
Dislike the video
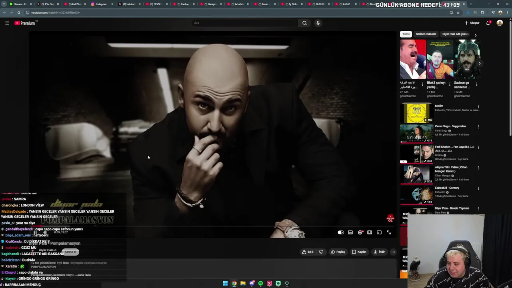[321, 252]
